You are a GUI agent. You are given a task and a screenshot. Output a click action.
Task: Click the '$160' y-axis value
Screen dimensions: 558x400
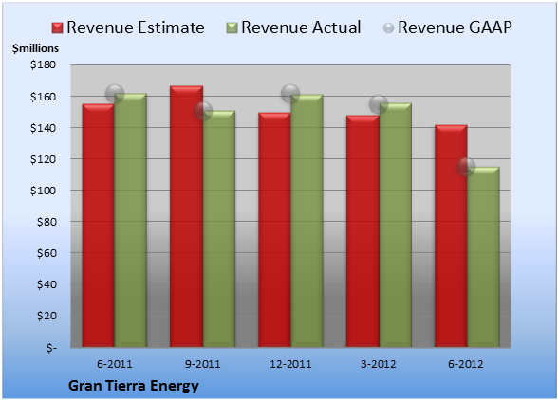point(43,97)
